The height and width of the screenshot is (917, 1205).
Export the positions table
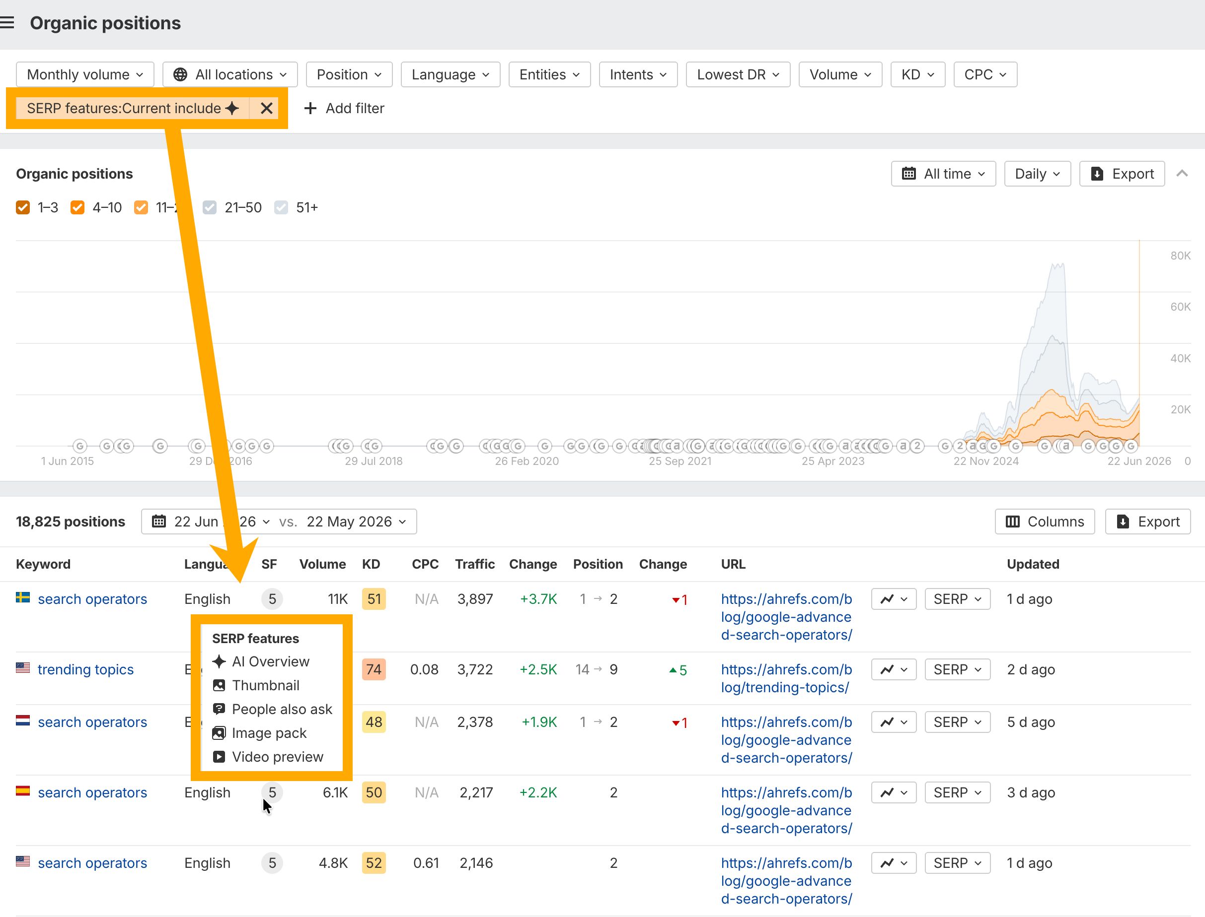tap(1148, 522)
